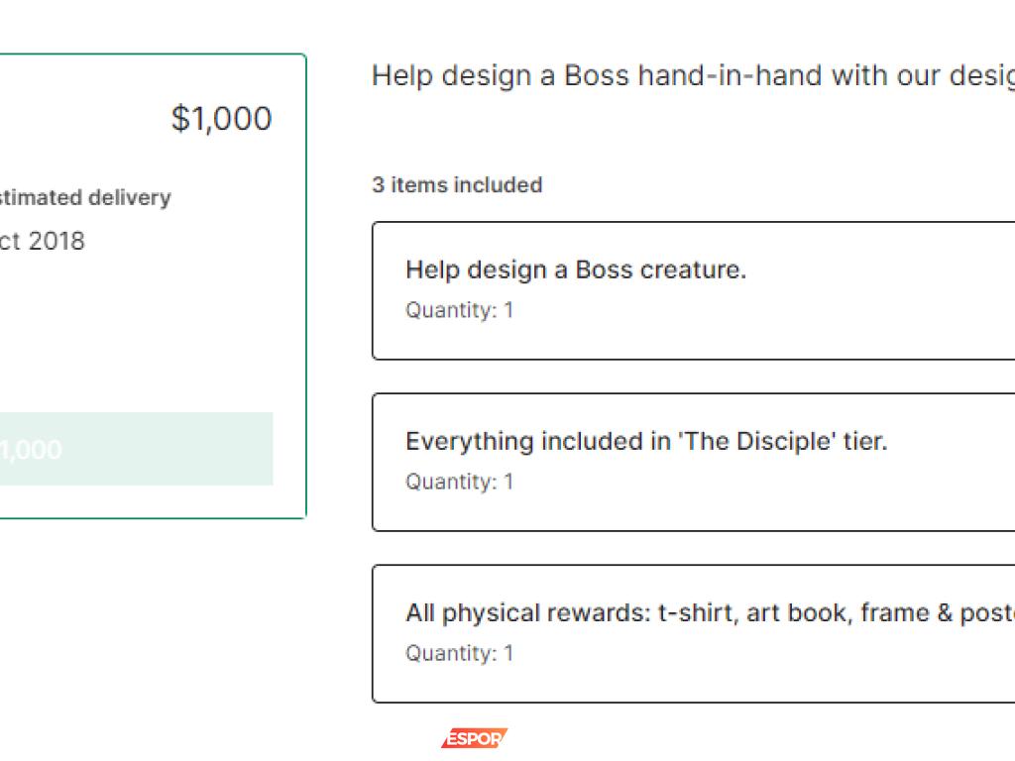
Task: Click the Oct 2018 delivery date
Action: coord(43,241)
